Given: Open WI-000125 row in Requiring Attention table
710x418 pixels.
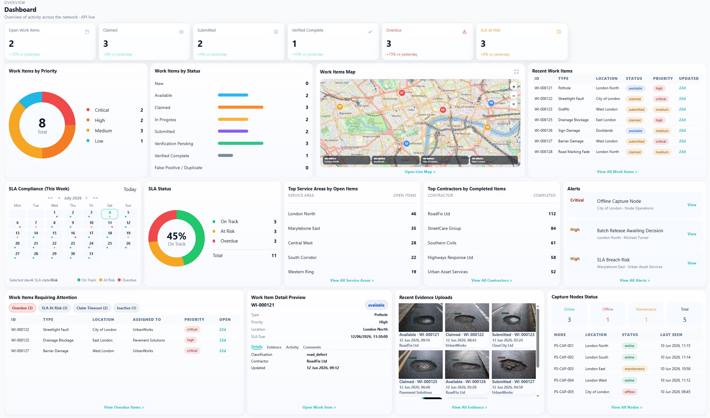Looking at the screenshot, I should (x=124, y=340).
